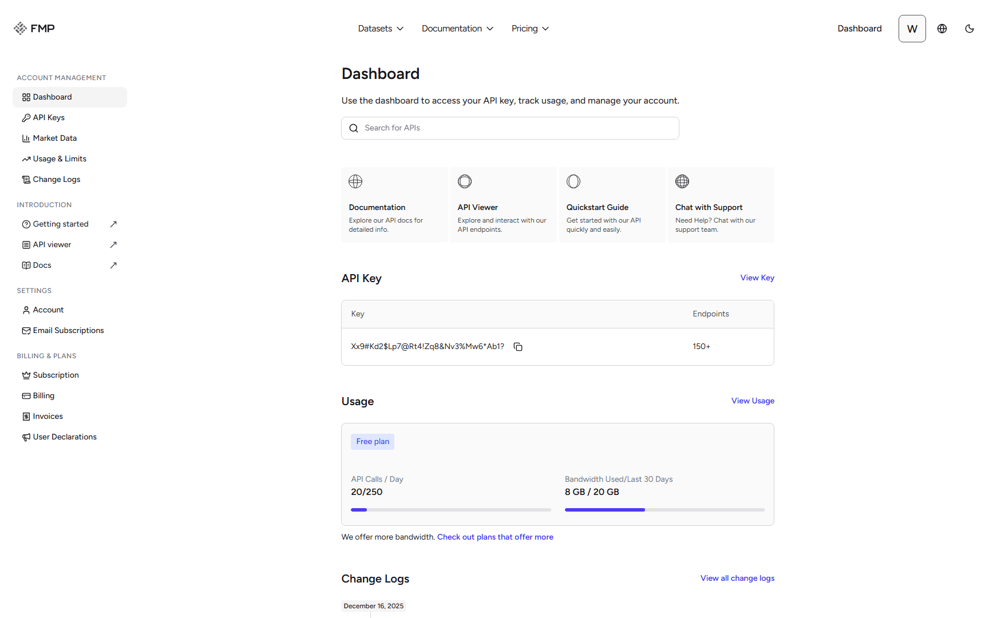The height and width of the screenshot is (618, 989).
Task: Click the FMP logo
Action: pyautogui.click(x=34, y=29)
